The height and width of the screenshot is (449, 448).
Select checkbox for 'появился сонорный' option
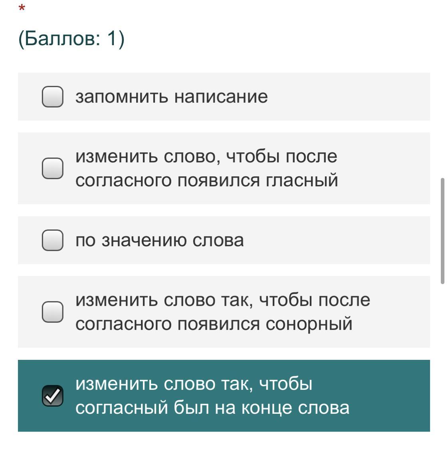click(53, 312)
